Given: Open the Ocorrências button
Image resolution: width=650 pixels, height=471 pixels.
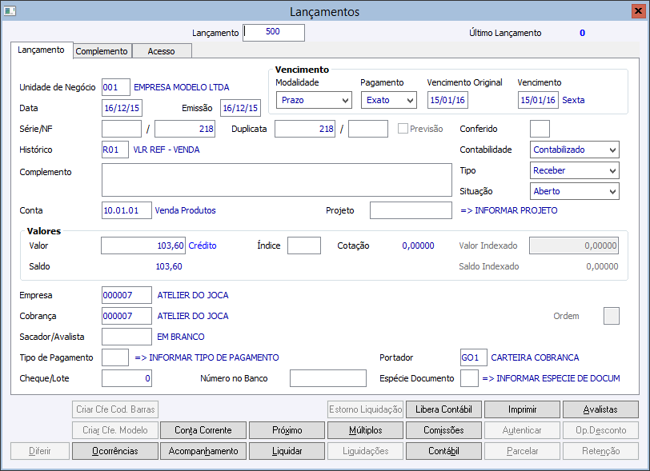Looking at the screenshot, I should point(114,451).
